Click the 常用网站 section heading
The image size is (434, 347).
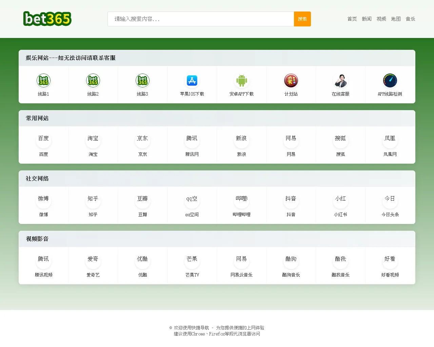point(37,118)
